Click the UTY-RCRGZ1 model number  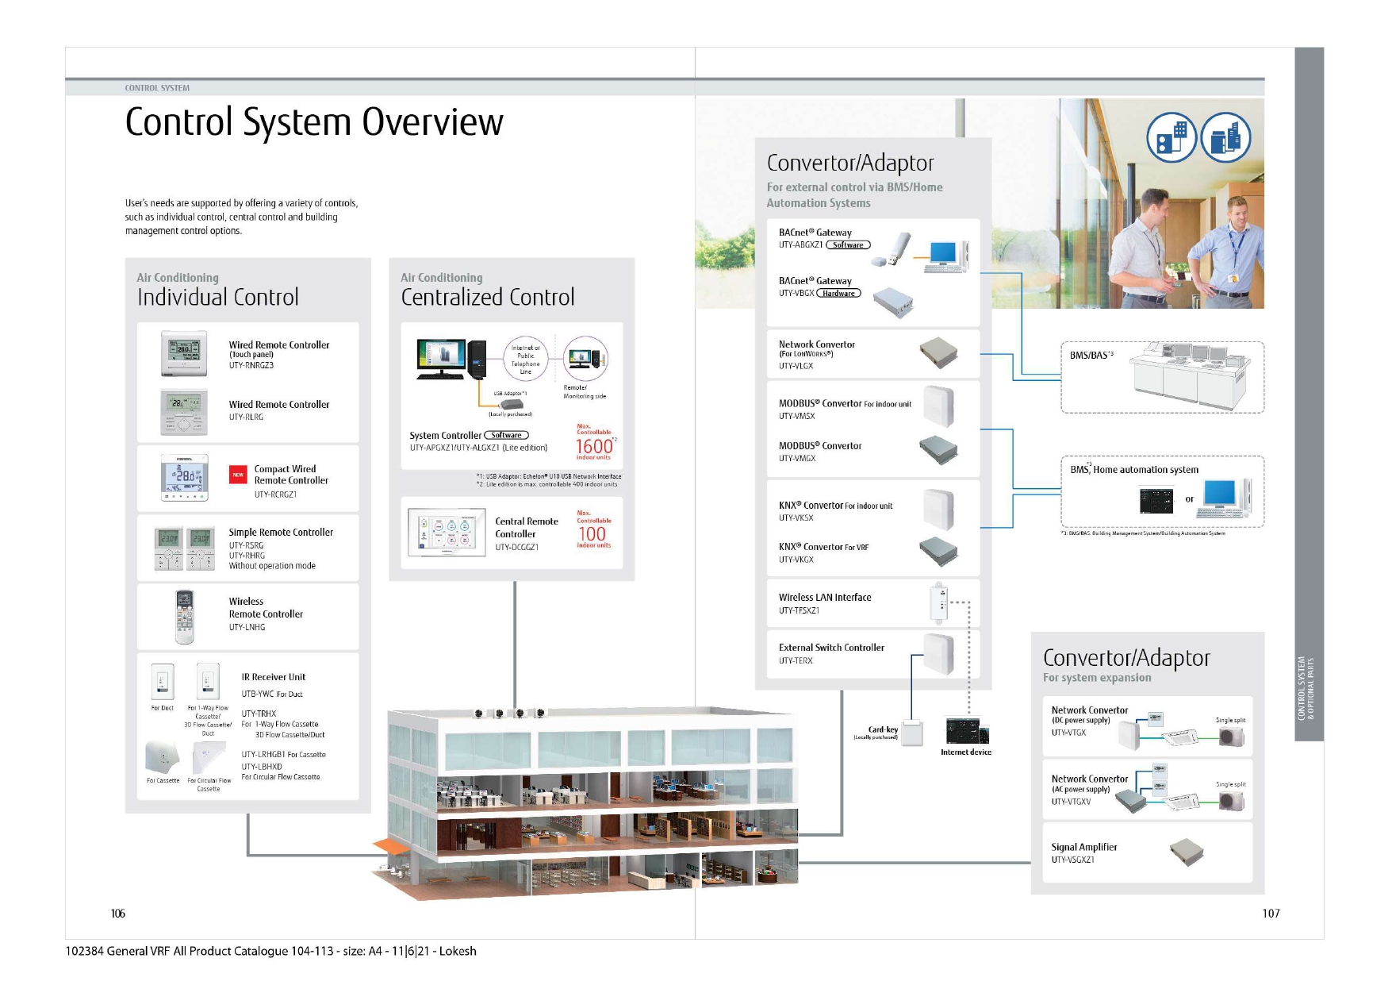click(x=275, y=494)
